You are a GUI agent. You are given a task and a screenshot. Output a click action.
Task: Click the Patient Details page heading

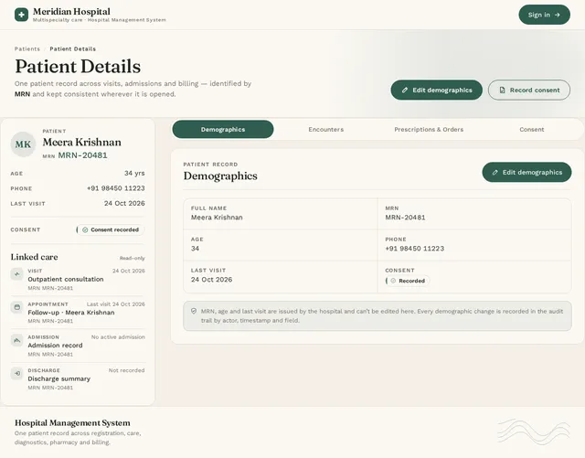pos(78,67)
